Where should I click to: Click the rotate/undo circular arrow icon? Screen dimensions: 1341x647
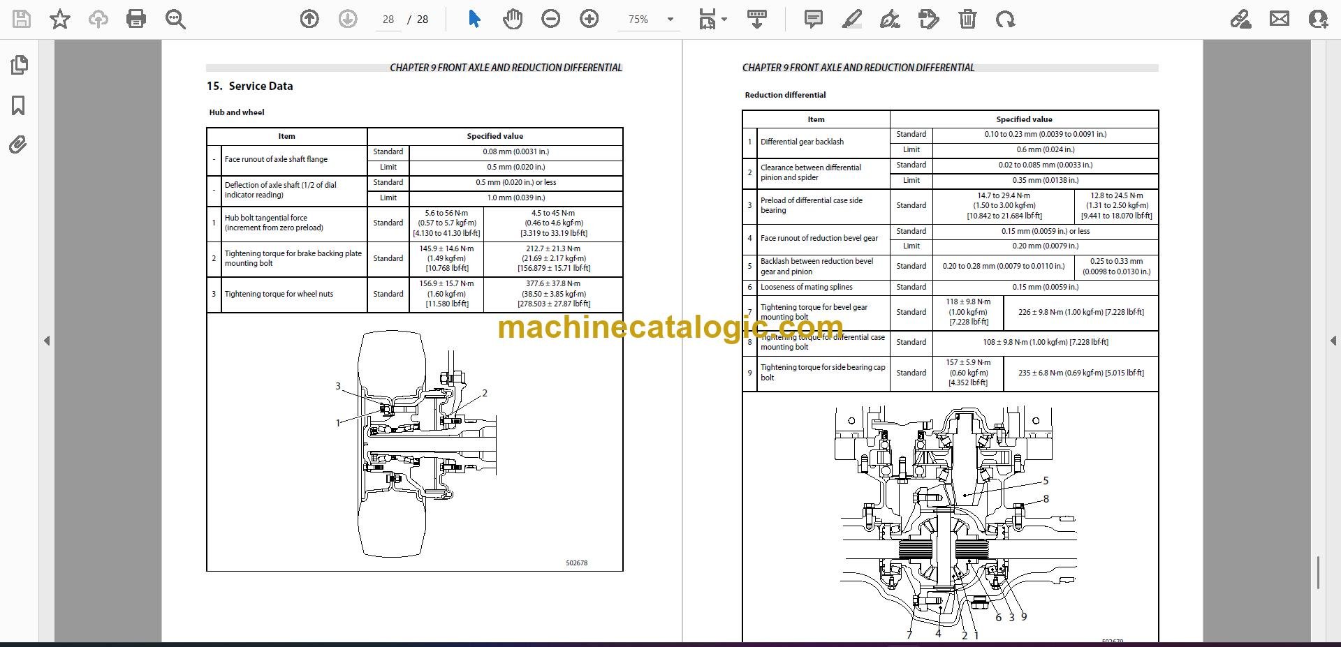click(1006, 19)
